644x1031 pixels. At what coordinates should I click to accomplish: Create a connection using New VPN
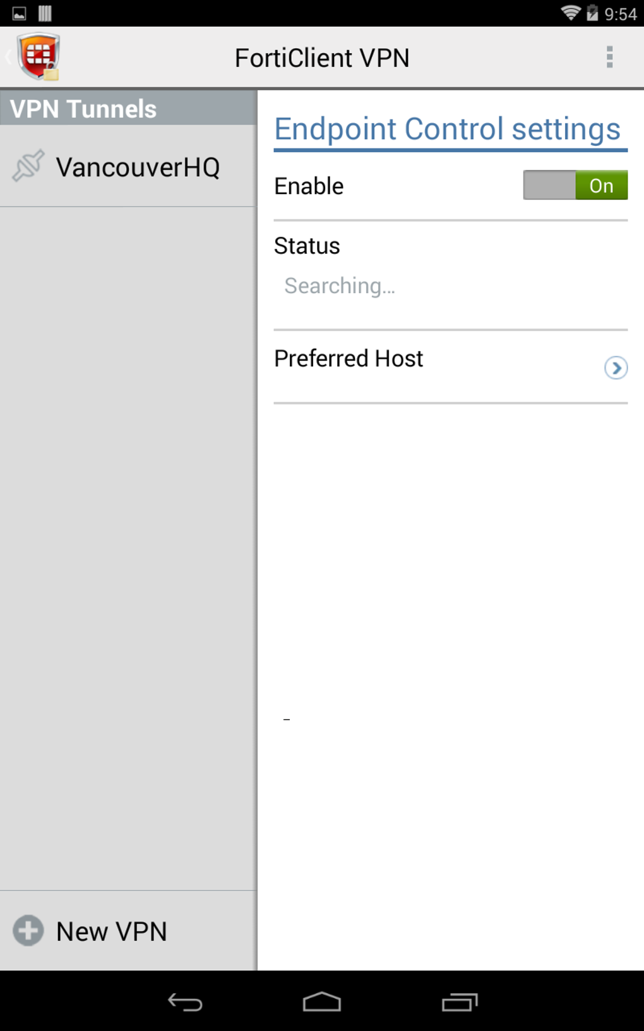[x=111, y=931]
